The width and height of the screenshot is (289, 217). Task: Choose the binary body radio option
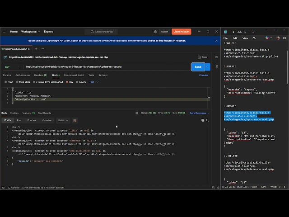tap(77, 82)
